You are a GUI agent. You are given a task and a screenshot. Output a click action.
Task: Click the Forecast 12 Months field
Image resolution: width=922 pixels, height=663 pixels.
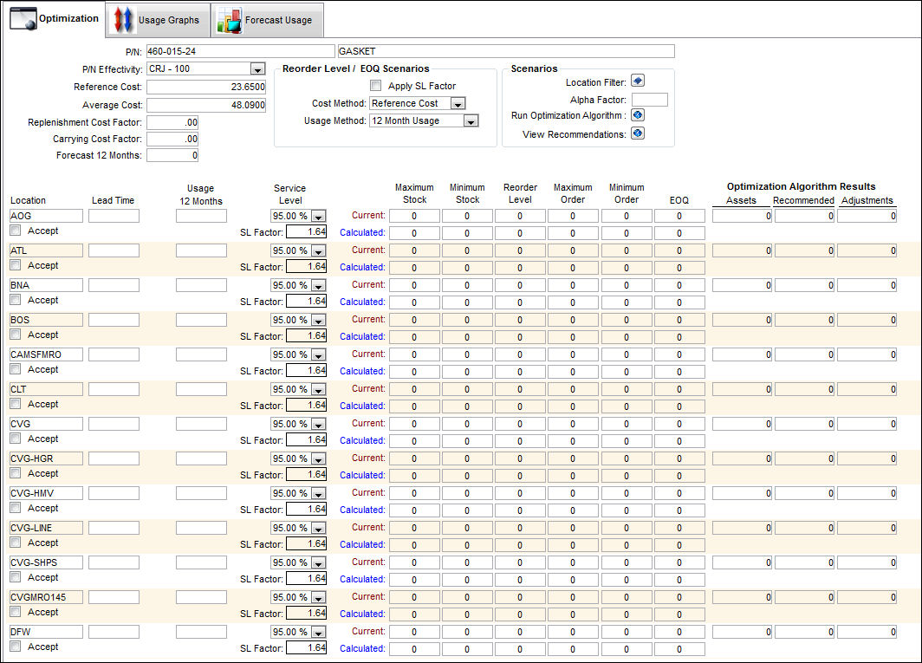coord(172,155)
